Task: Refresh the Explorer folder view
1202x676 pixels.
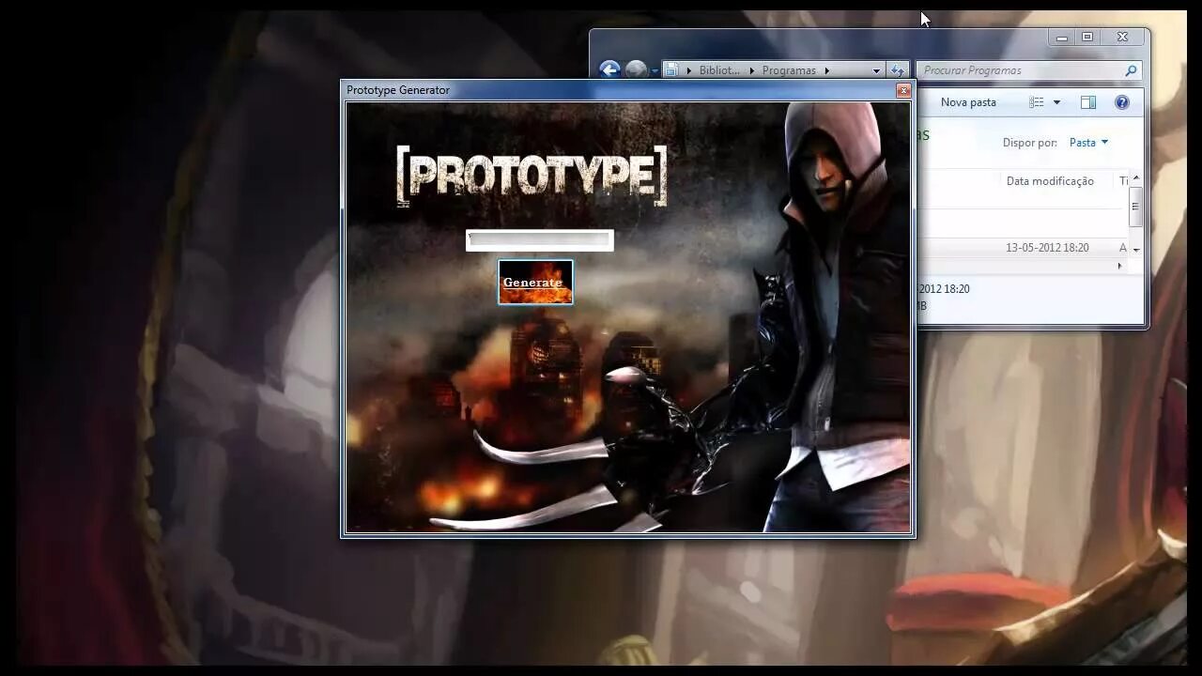Action: (x=897, y=70)
